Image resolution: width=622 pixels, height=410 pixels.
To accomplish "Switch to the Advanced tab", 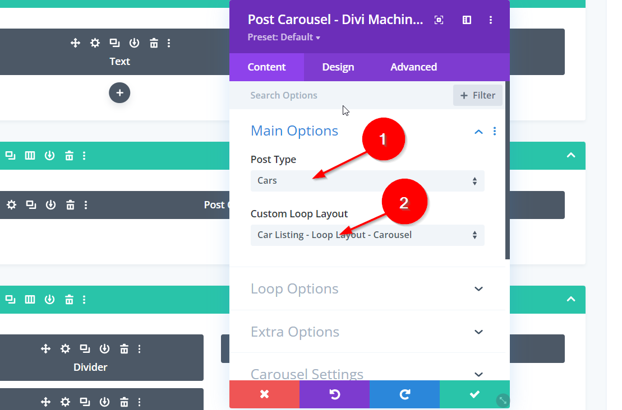I will (413, 67).
